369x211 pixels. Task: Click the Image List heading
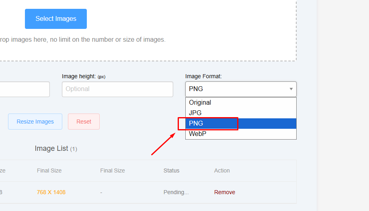[x=51, y=148]
